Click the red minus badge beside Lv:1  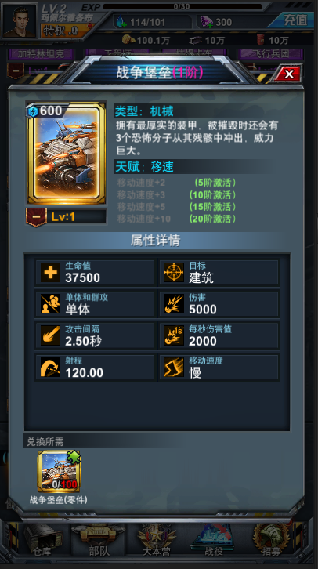tap(36, 217)
